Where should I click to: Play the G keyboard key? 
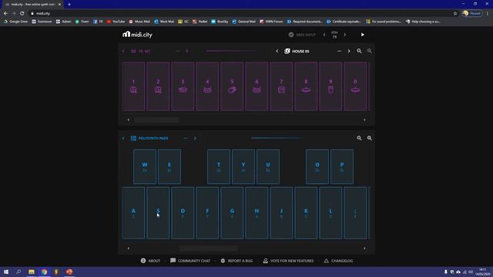pyautogui.click(x=232, y=213)
